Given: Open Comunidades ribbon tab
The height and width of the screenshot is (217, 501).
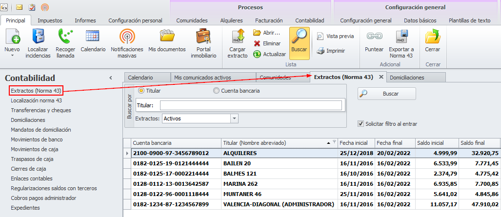Looking at the screenshot, I should (192, 20).
